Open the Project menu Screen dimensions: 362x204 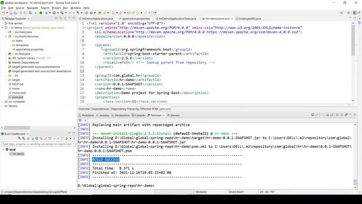point(56,8)
